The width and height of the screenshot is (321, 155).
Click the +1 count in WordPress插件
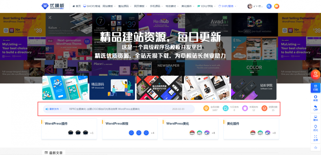click(92, 133)
